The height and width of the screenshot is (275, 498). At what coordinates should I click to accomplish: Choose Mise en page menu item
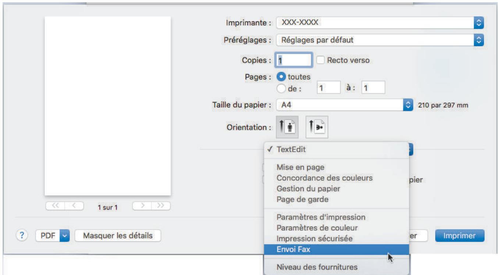click(337, 167)
